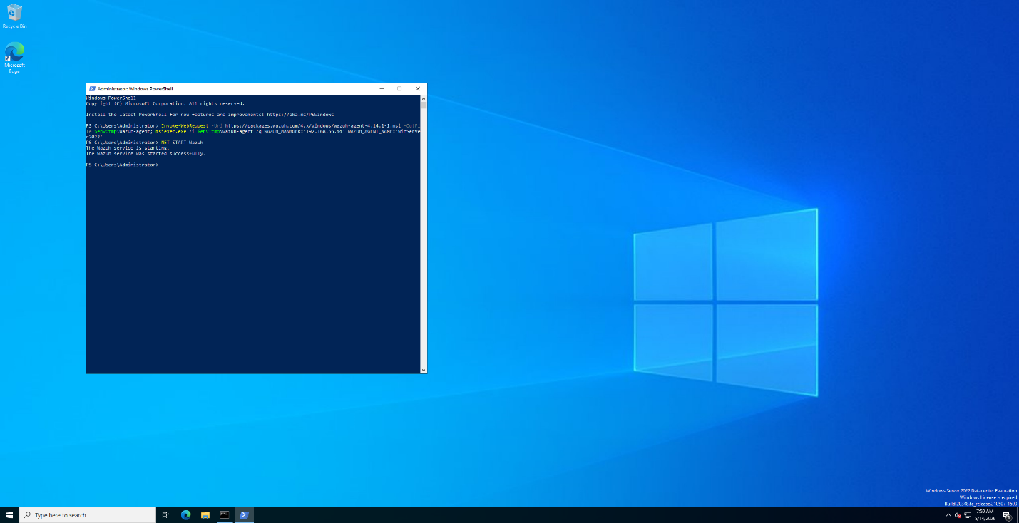Click 'The Wazuh service was started successfully.' line
The width and height of the screenshot is (1019, 523).
coord(145,154)
